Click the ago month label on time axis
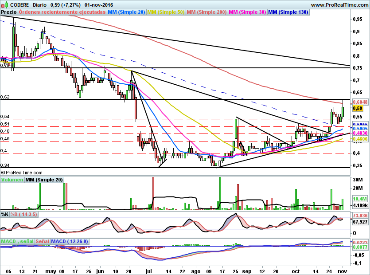 [x=195, y=271]
